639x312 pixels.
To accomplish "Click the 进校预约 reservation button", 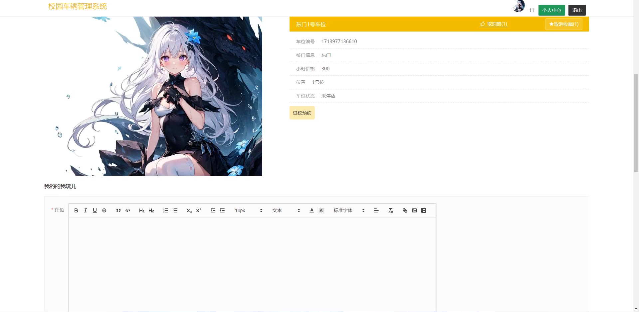I will tap(302, 113).
